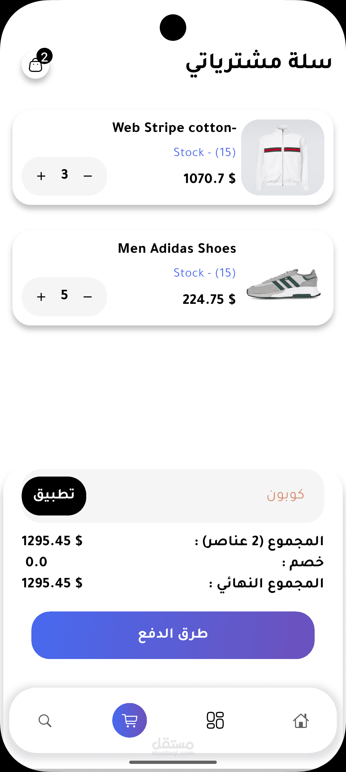Open the categories grid icon
The image size is (346, 772).
click(x=215, y=720)
